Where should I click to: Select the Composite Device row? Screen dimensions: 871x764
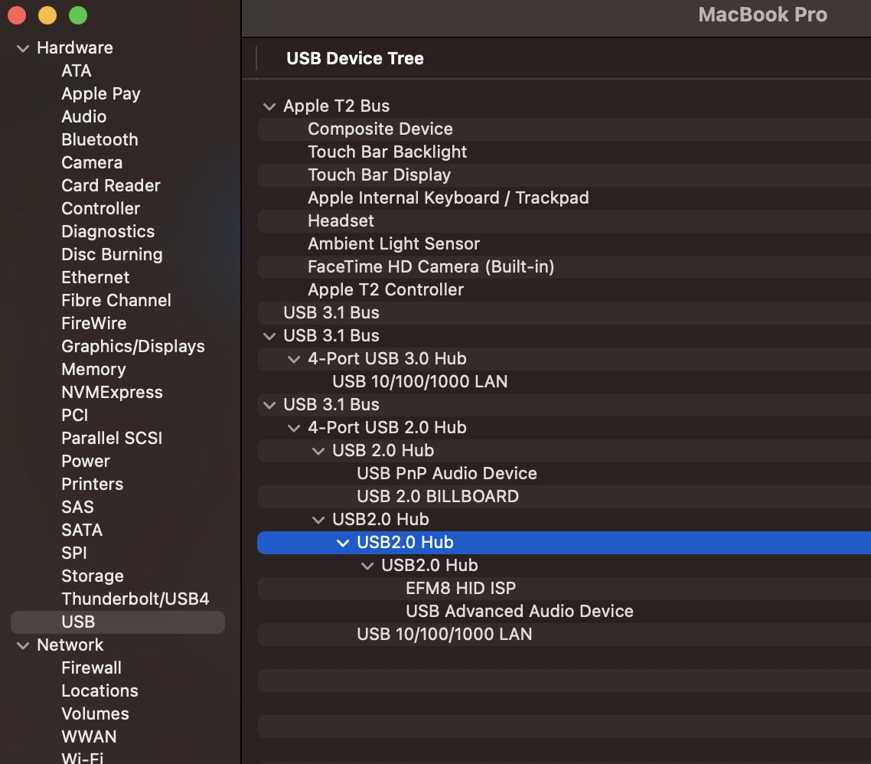(x=564, y=129)
